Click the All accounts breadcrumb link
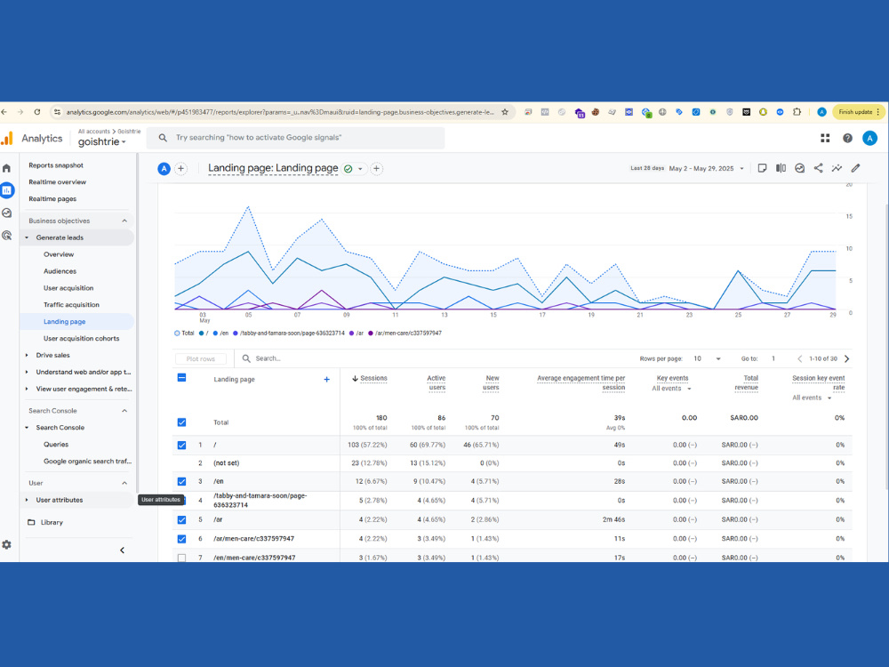The height and width of the screenshot is (667, 889). pyautogui.click(x=94, y=131)
